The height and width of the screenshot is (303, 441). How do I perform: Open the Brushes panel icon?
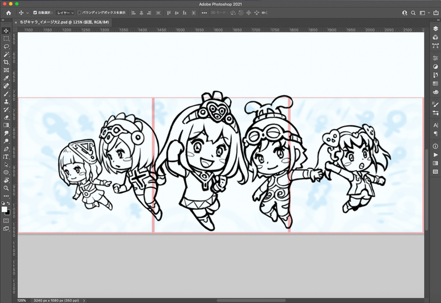point(435,105)
